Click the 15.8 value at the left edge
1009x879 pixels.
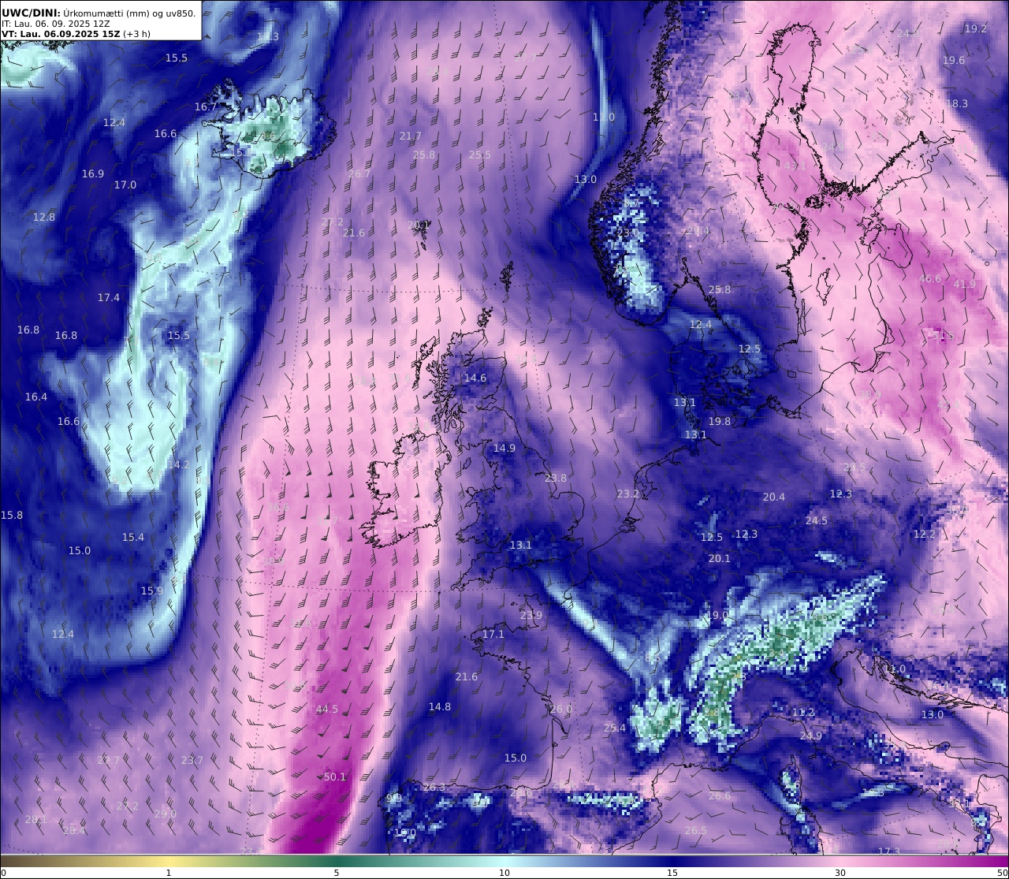(12, 515)
